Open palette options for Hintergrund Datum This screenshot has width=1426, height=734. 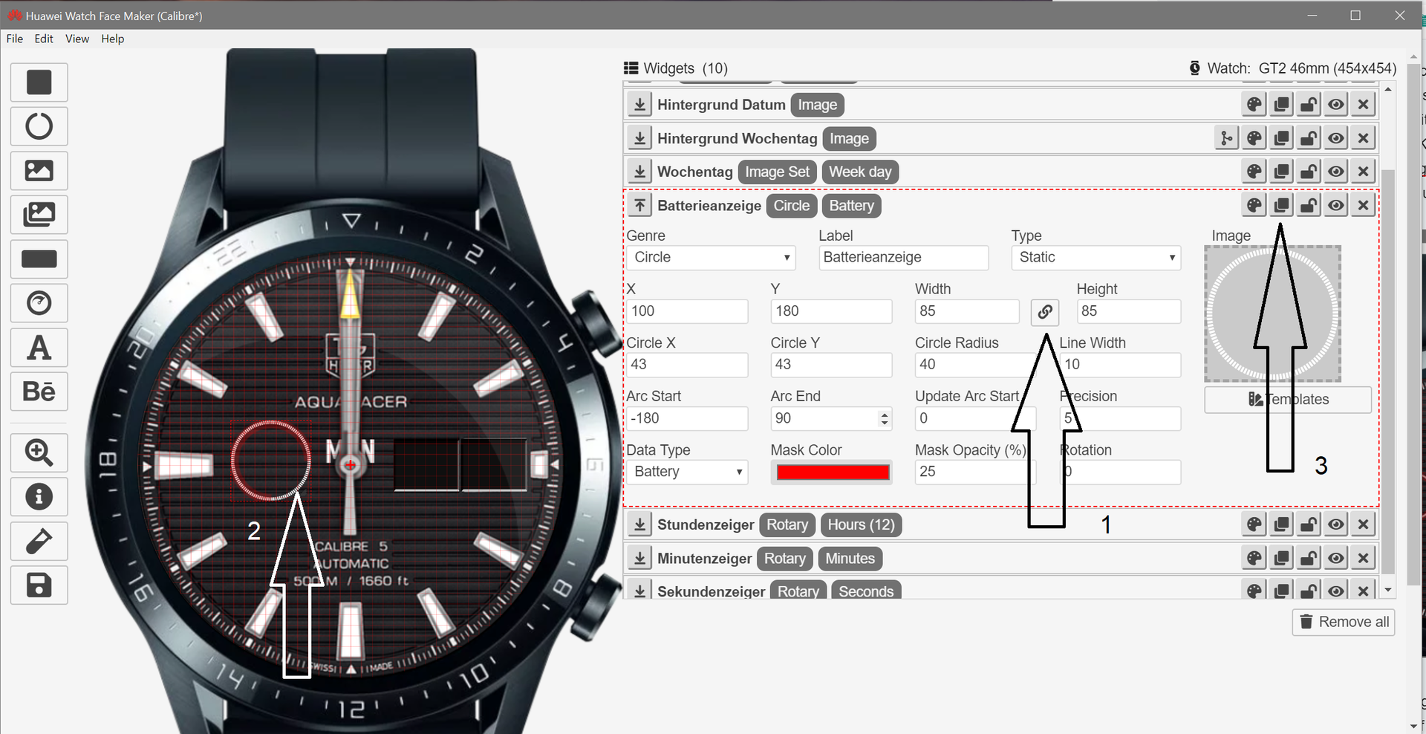click(x=1254, y=105)
